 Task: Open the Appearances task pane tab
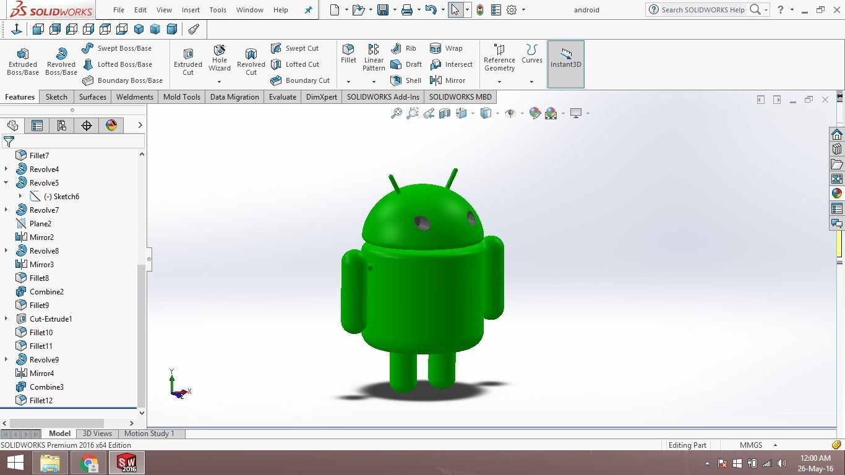837,194
